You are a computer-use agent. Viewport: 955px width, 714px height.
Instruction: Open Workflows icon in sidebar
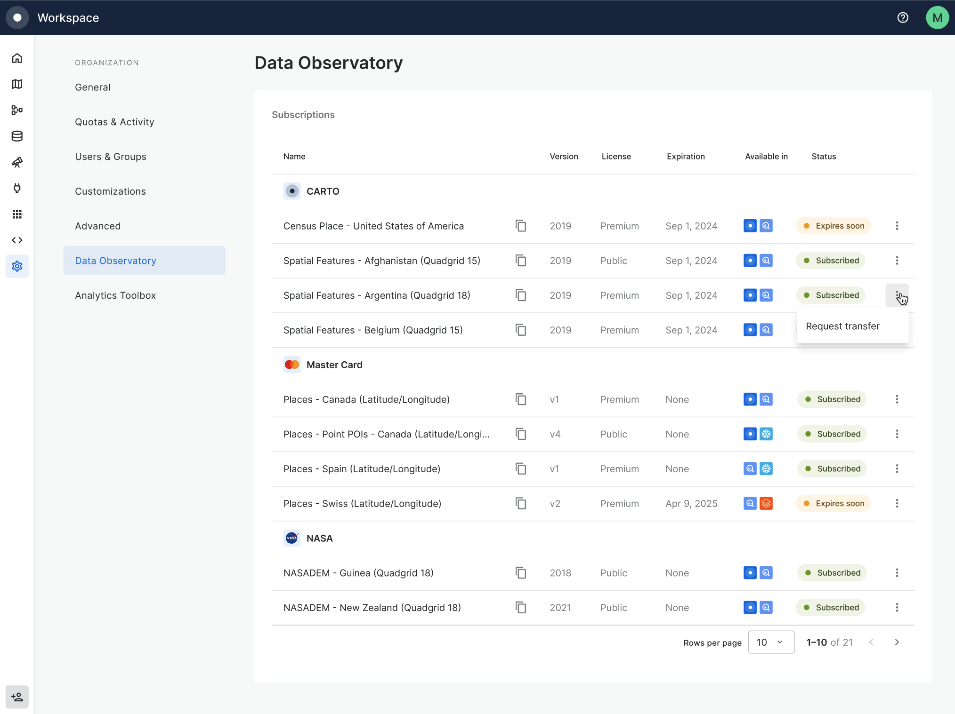[17, 110]
